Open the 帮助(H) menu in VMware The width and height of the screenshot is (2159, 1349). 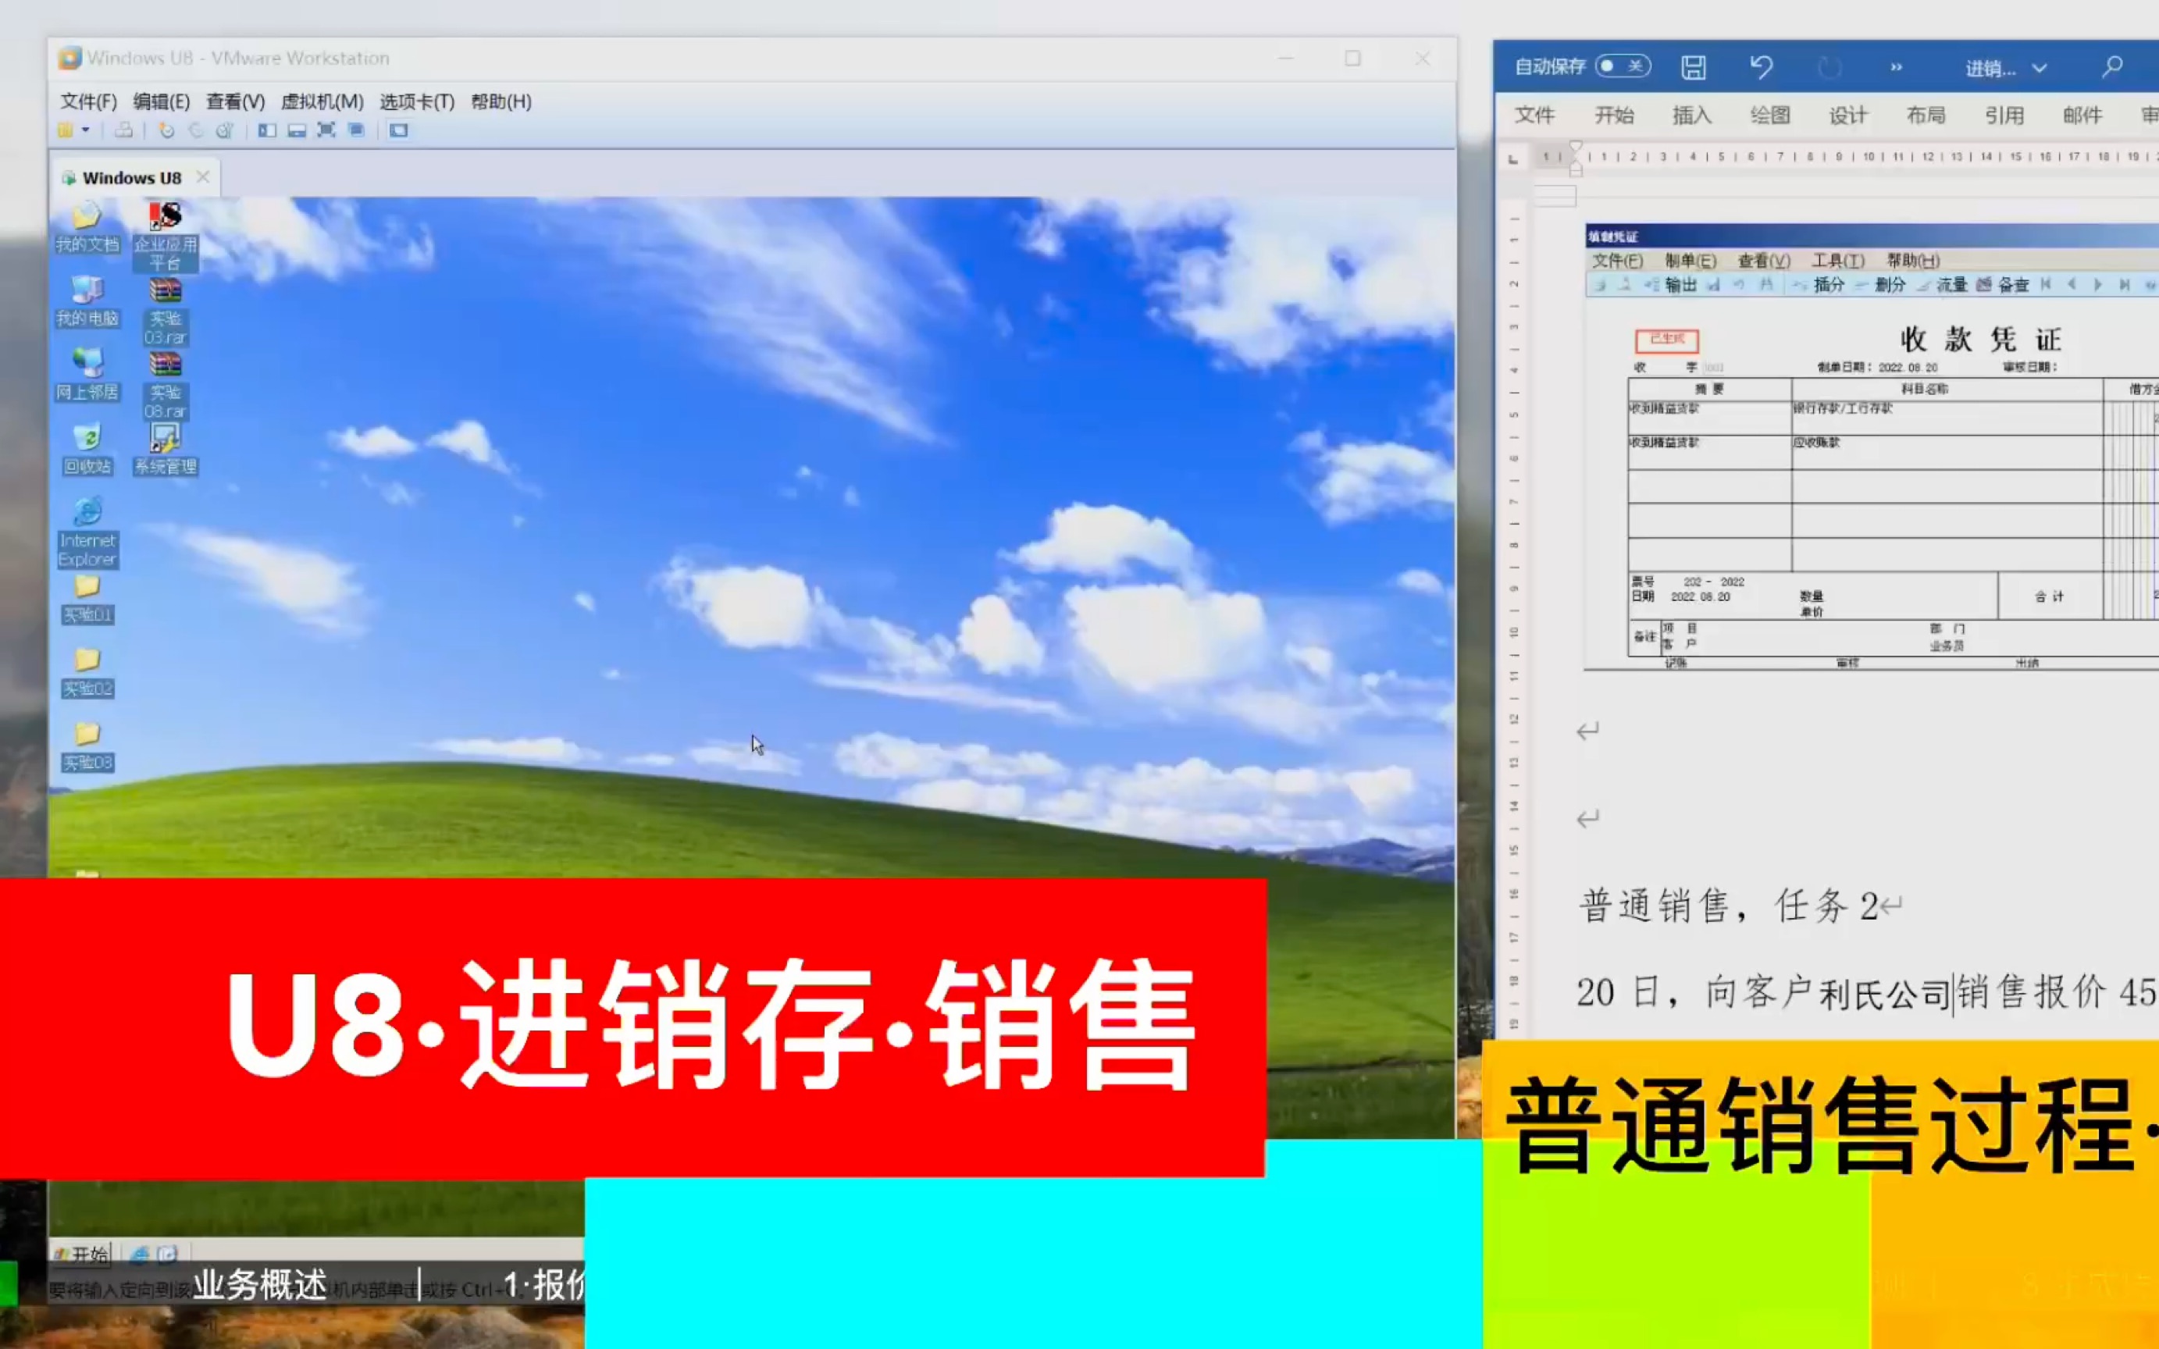(501, 101)
